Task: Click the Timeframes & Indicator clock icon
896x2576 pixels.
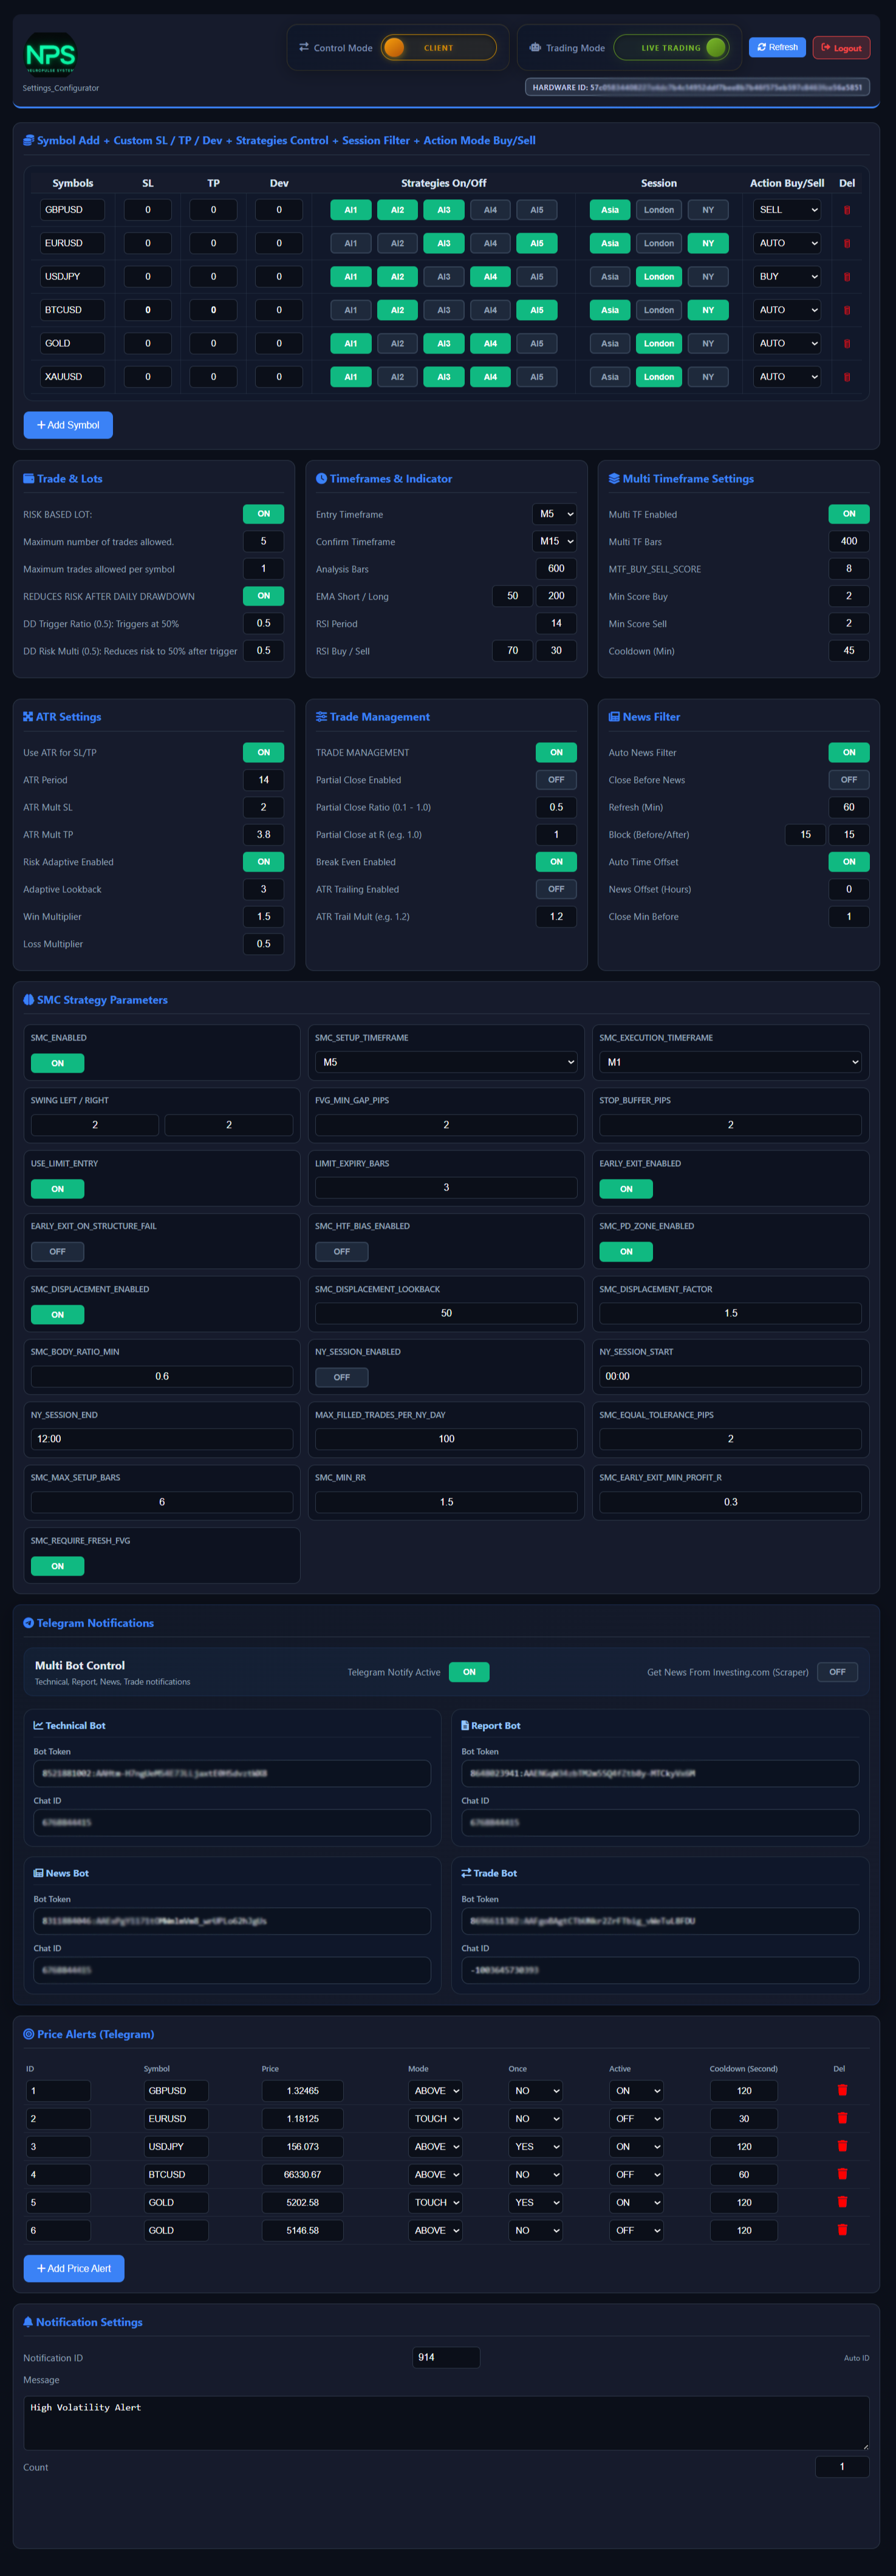Action: (322, 479)
